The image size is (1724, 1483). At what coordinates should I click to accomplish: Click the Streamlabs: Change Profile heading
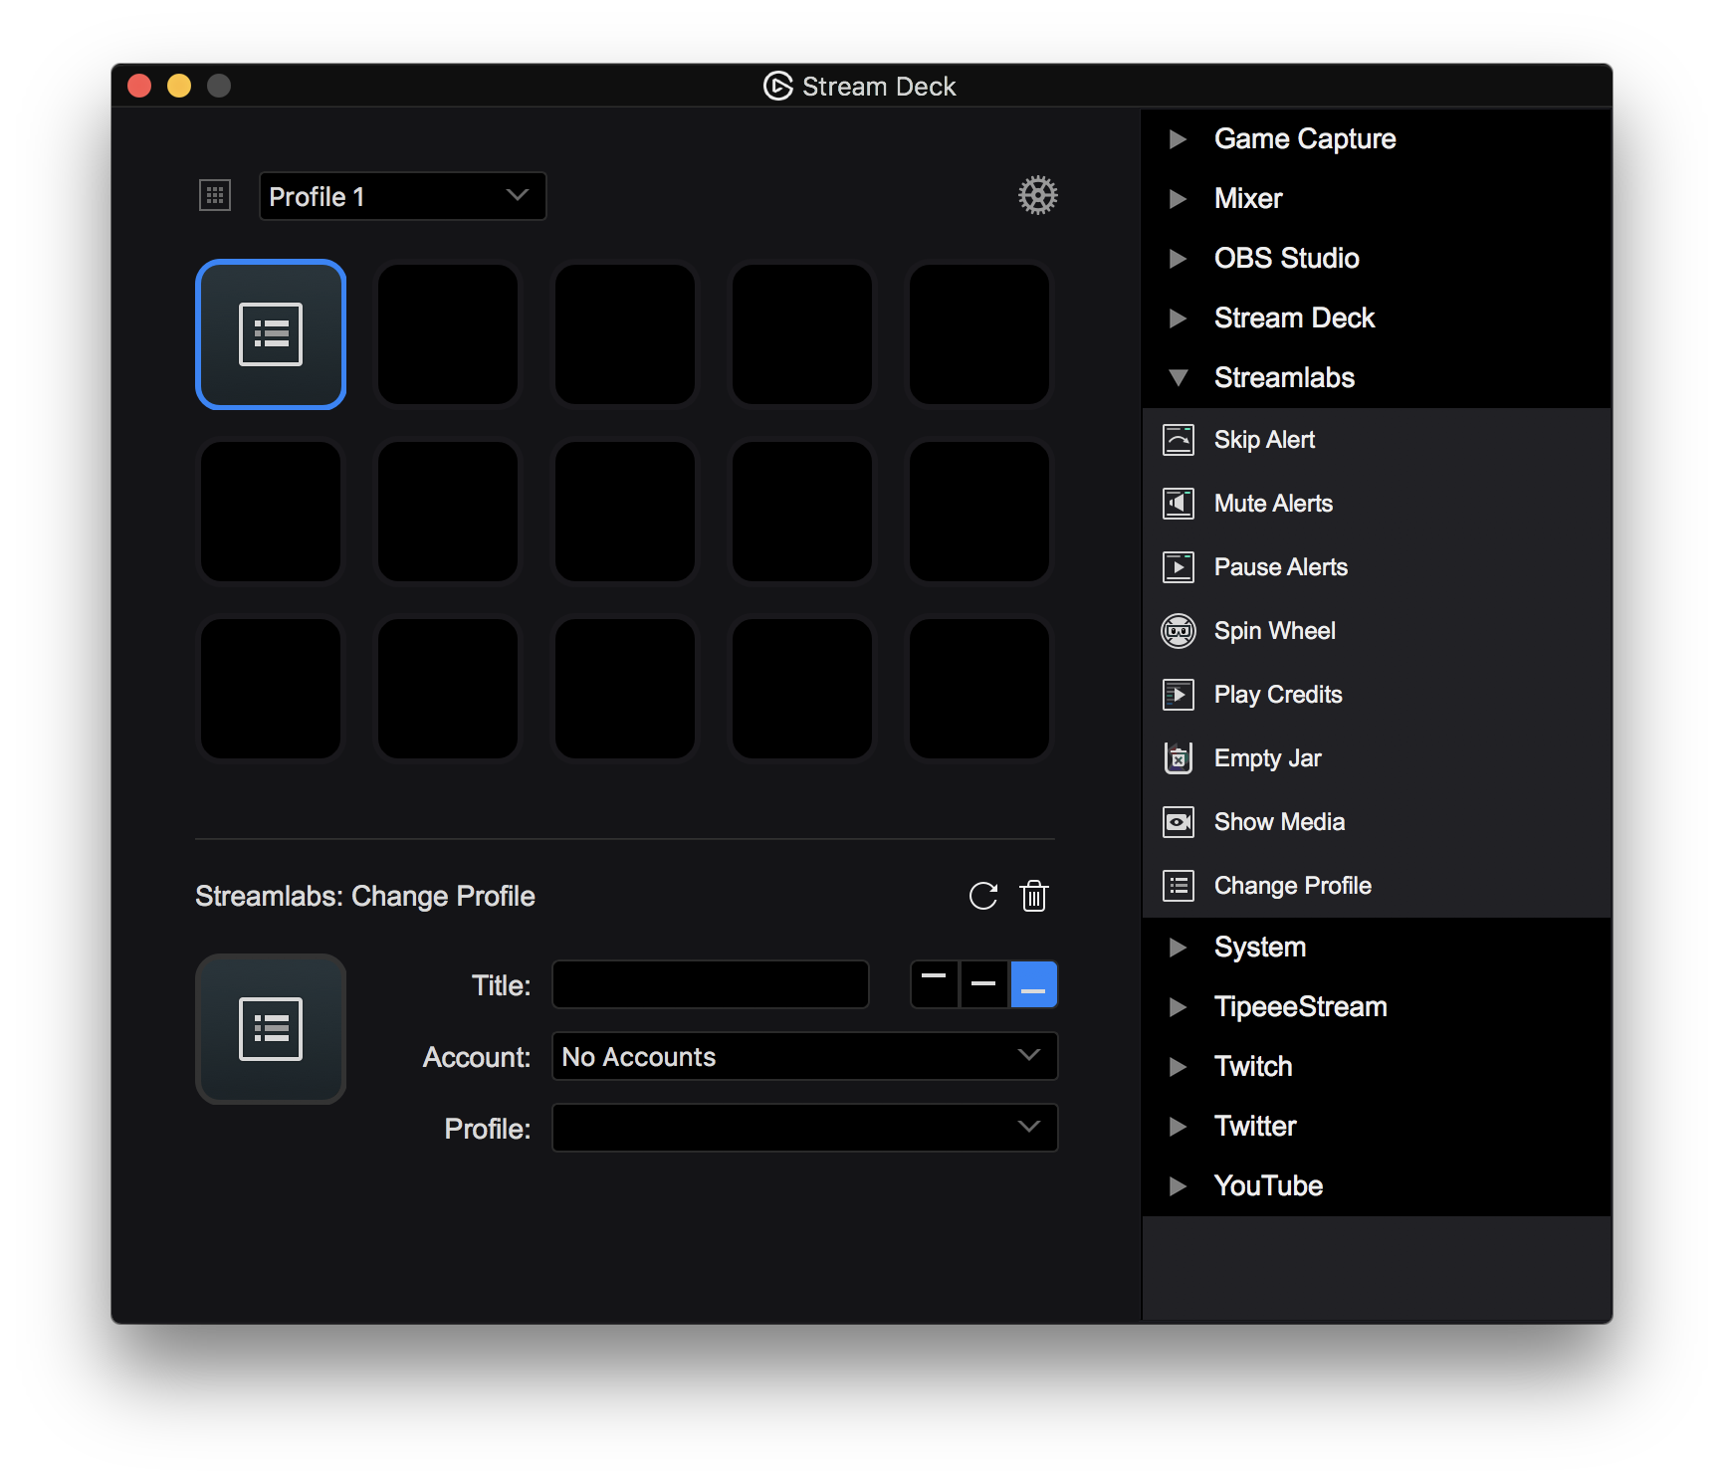[365, 896]
